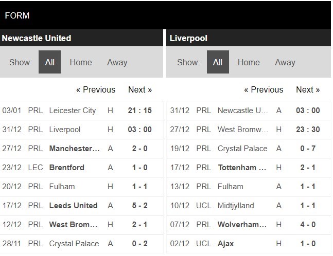Show Newcastle United Away matches

point(117,62)
